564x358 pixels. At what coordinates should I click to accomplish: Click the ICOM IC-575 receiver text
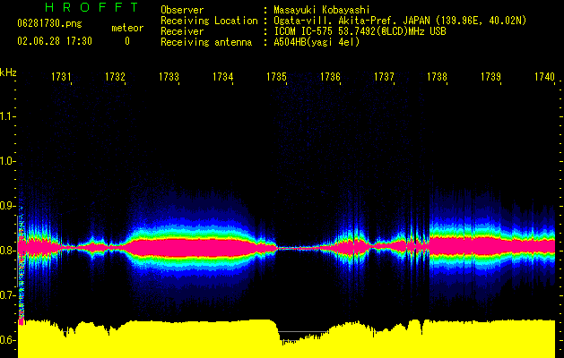(360, 31)
